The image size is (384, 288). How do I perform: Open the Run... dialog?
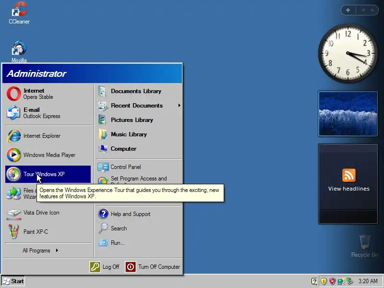tap(139, 243)
